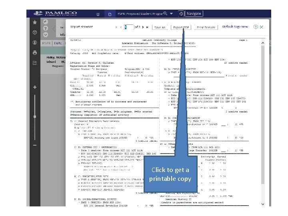
Task: Open favorites star in left sidebar
Action: pyautogui.click(x=35, y=22)
